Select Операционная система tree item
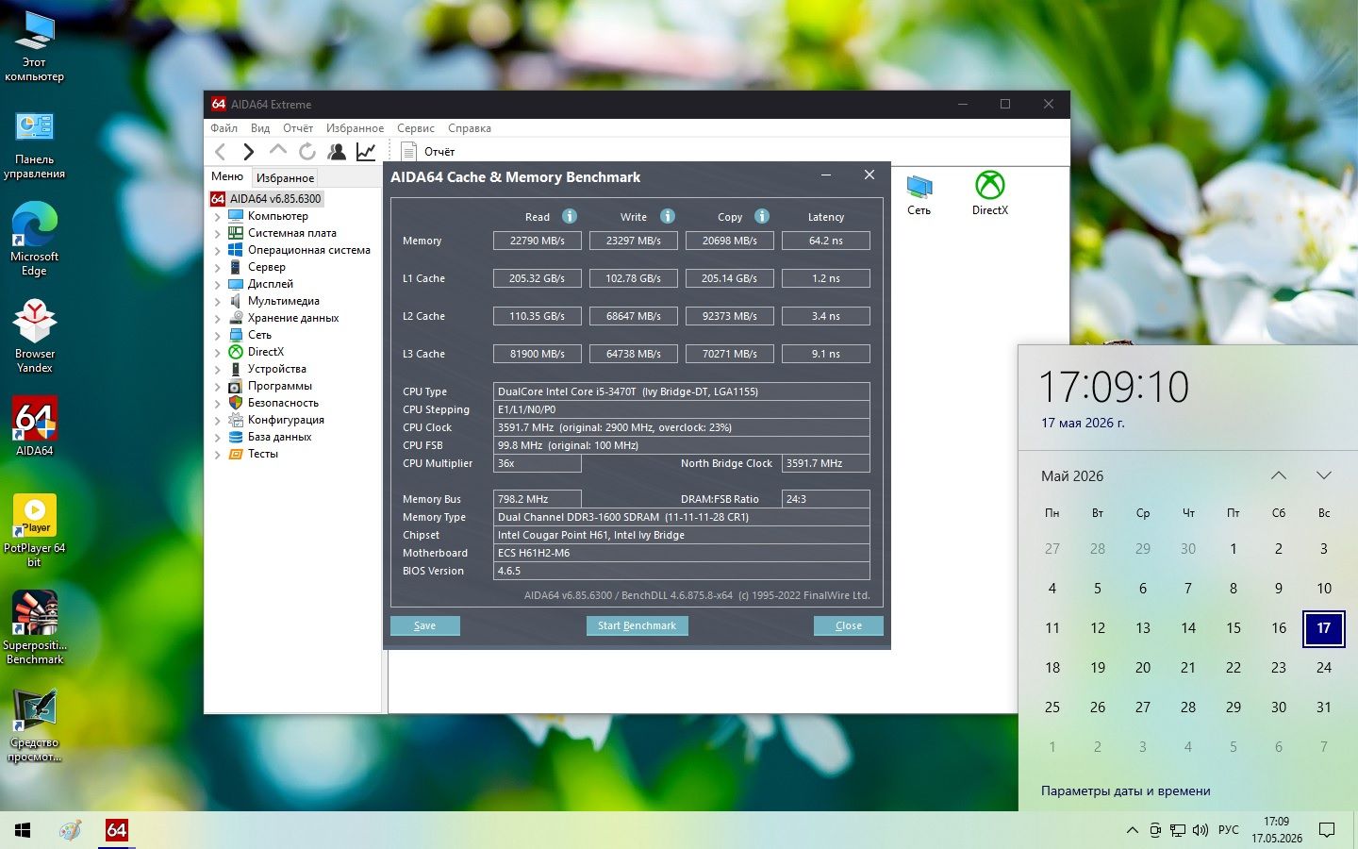The width and height of the screenshot is (1358, 849). 308,250
